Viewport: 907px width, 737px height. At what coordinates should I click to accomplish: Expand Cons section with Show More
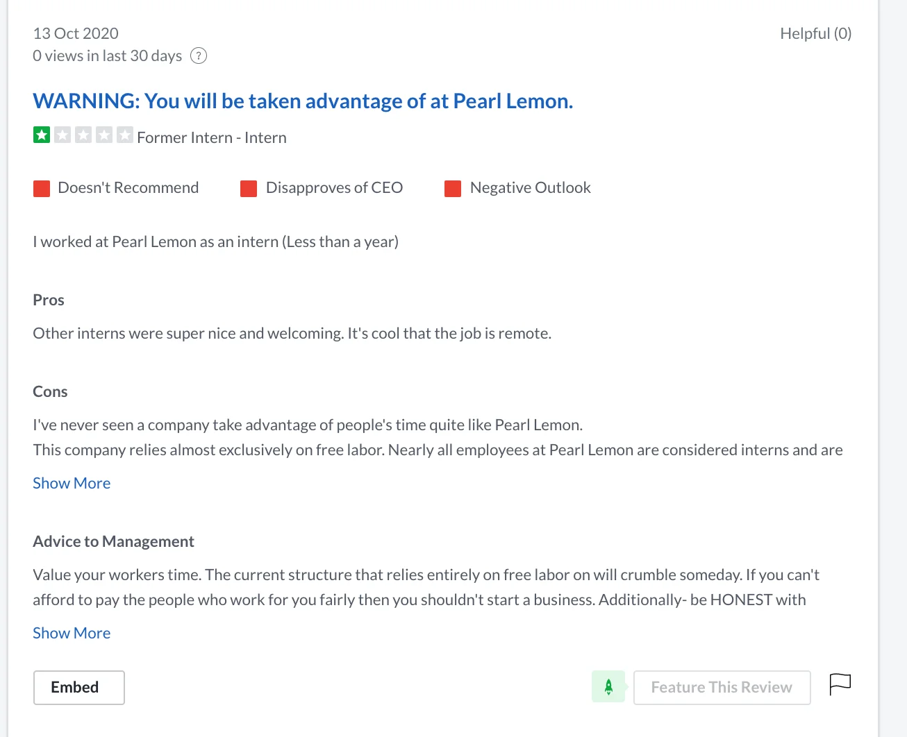point(72,483)
